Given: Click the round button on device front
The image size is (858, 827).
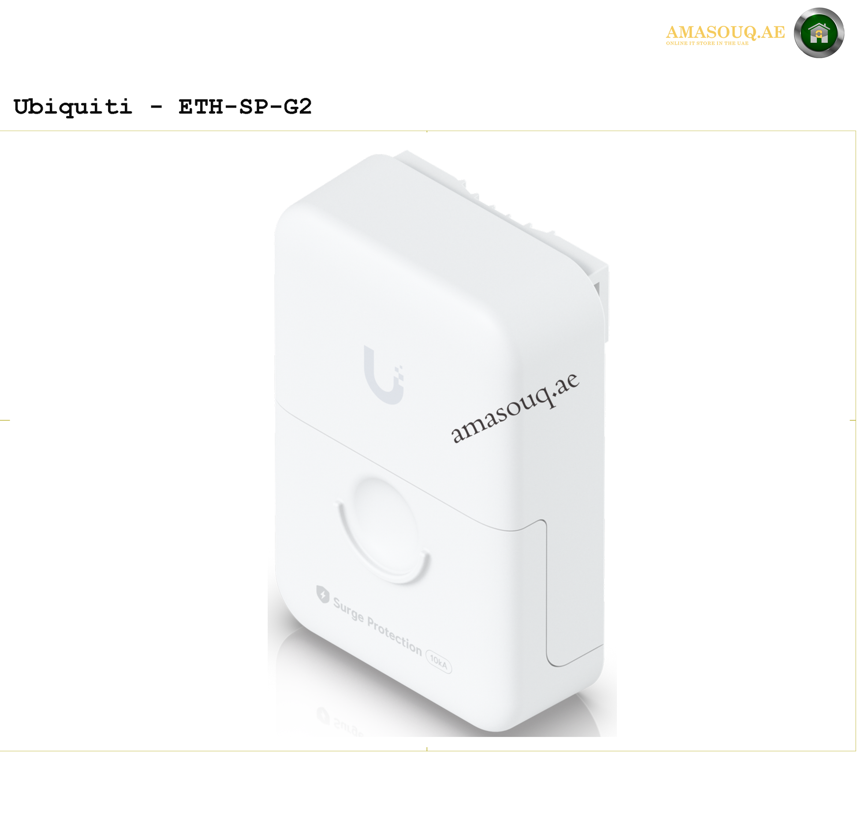Looking at the screenshot, I should pos(383,529).
